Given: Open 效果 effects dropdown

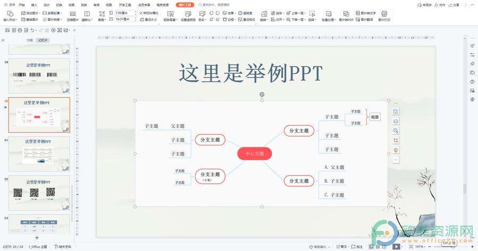Looking at the screenshot, I should [229, 13].
